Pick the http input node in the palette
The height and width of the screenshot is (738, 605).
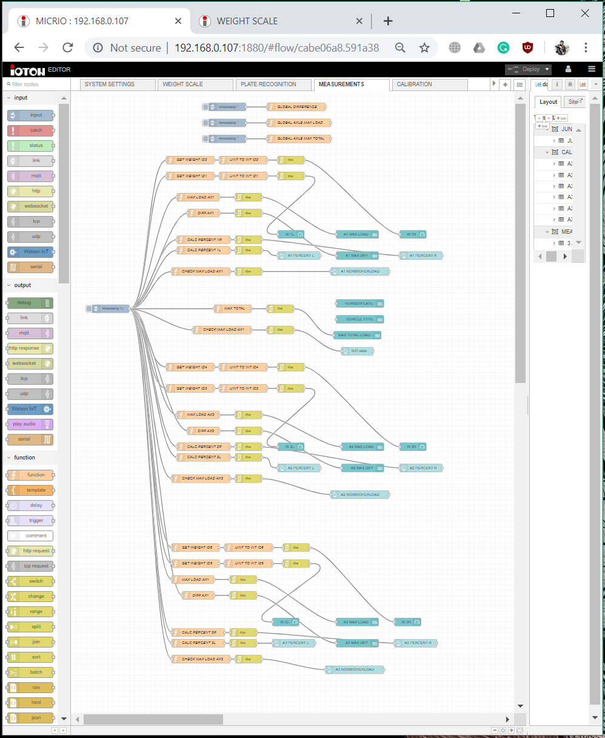tap(30, 191)
